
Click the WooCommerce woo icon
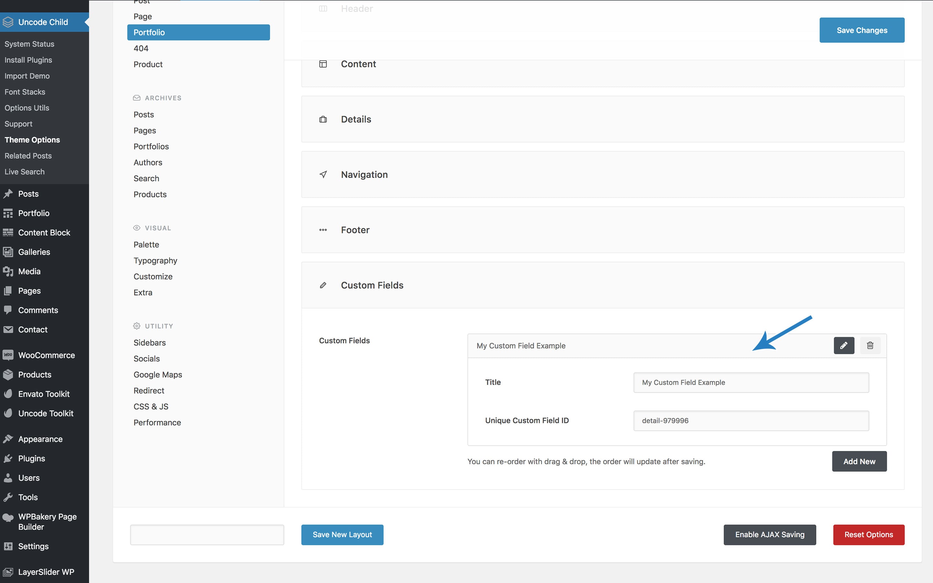point(8,355)
